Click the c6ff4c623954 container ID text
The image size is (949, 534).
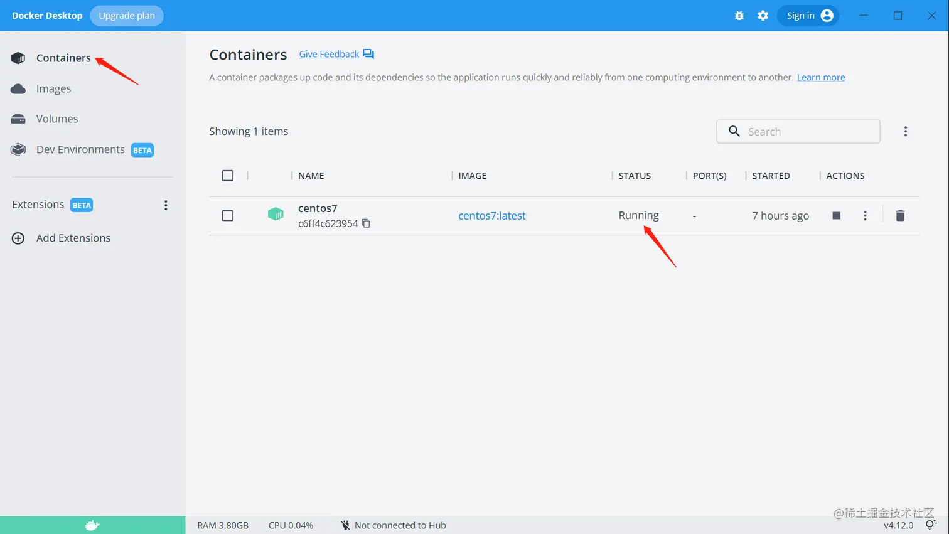[328, 224]
